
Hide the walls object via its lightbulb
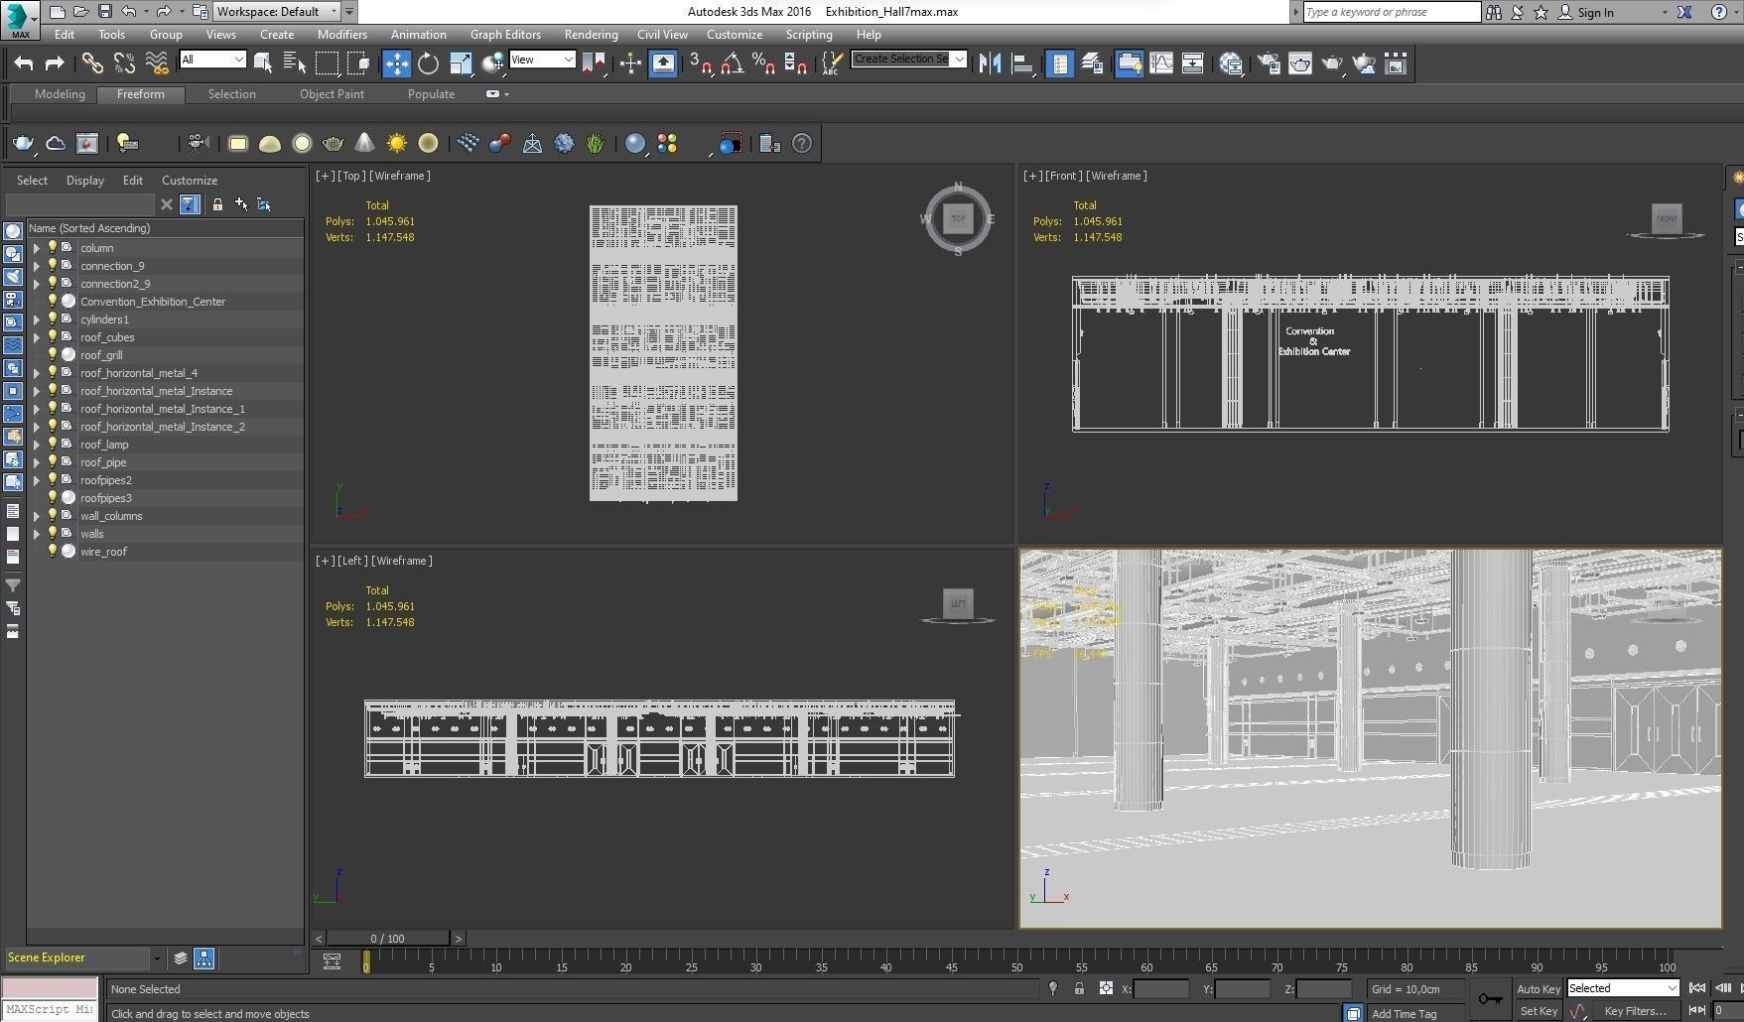pyautogui.click(x=53, y=533)
